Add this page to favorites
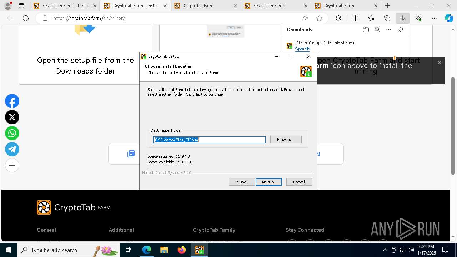The height and width of the screenshot is (257, 457). (319, 18)
